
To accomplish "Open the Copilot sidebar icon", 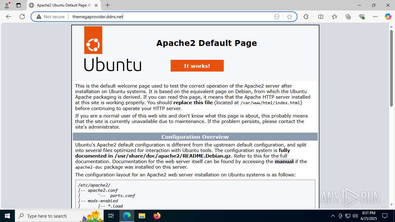I will coord(388,17).
